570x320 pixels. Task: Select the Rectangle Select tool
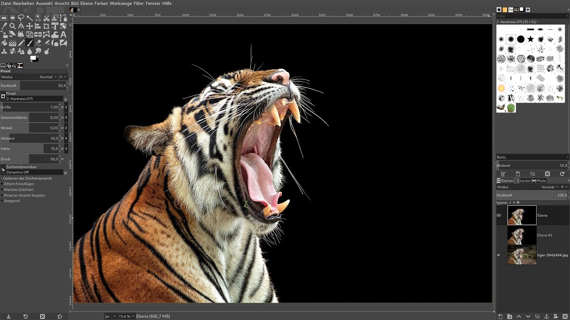[4, 18]
